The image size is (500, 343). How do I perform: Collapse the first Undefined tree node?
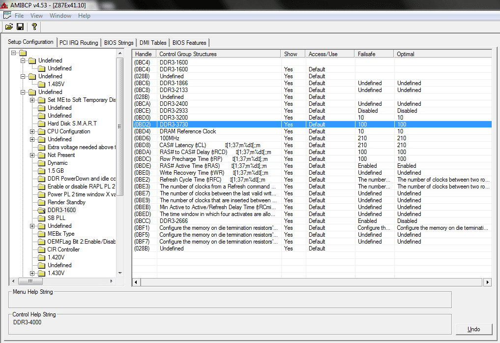[23, 61]
